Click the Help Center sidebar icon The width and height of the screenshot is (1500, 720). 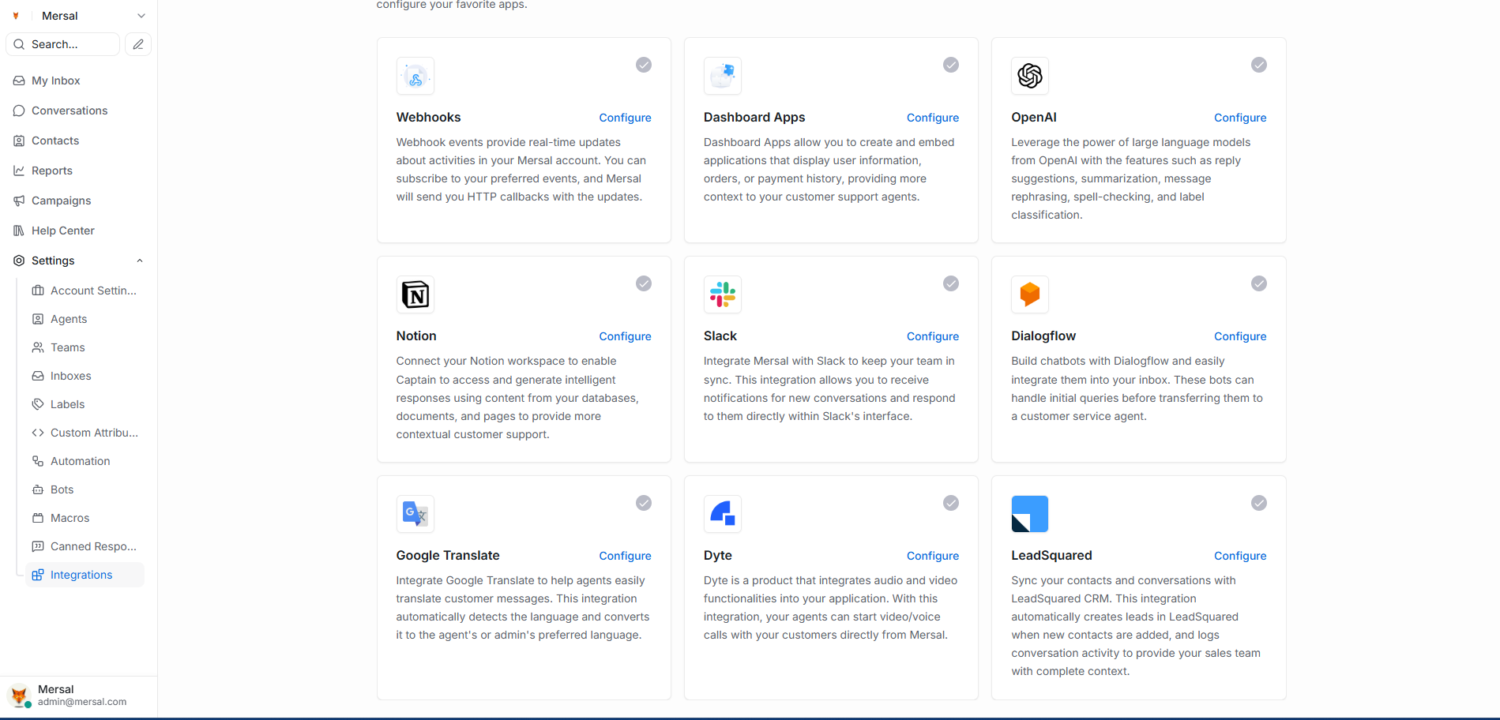click(x=19, y=231)
